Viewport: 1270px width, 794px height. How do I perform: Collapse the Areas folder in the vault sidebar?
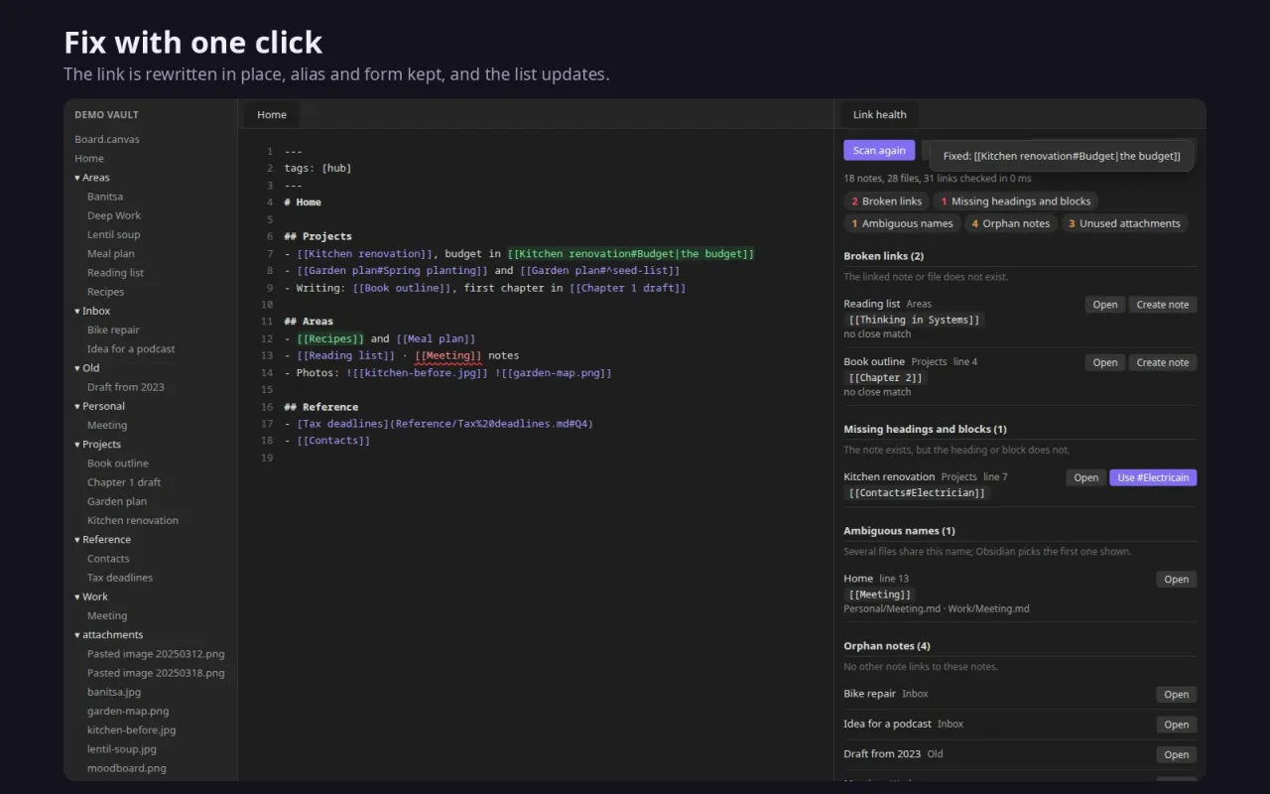(92, 178)
